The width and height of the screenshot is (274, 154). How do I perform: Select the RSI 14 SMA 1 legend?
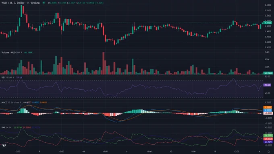click(x=8, y=78)
